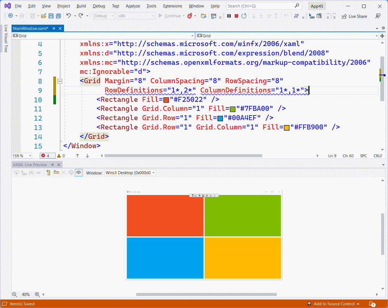Click Add to Source Control
Image resolution: width=388 pixels, height=308 pixels.
tap(334, 304)
